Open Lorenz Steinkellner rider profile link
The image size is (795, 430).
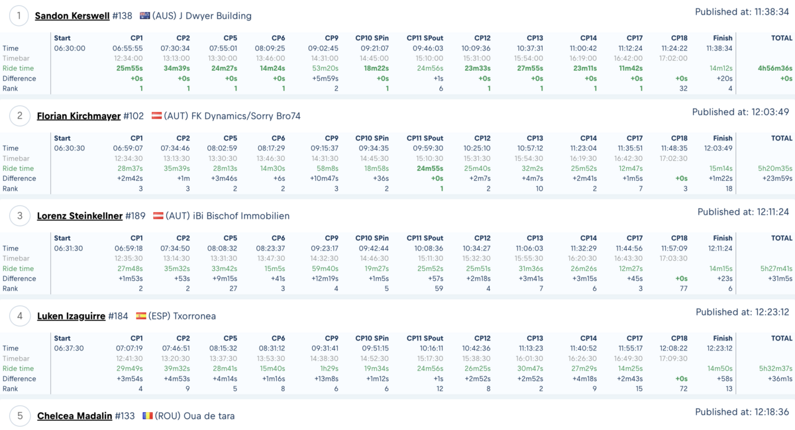[x=80, y=216]
